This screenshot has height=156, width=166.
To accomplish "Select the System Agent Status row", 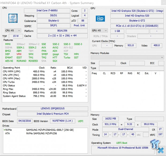I will pos(45,96).
